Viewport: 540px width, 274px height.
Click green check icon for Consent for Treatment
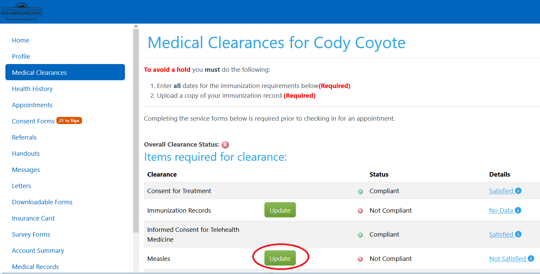point(360,191)
